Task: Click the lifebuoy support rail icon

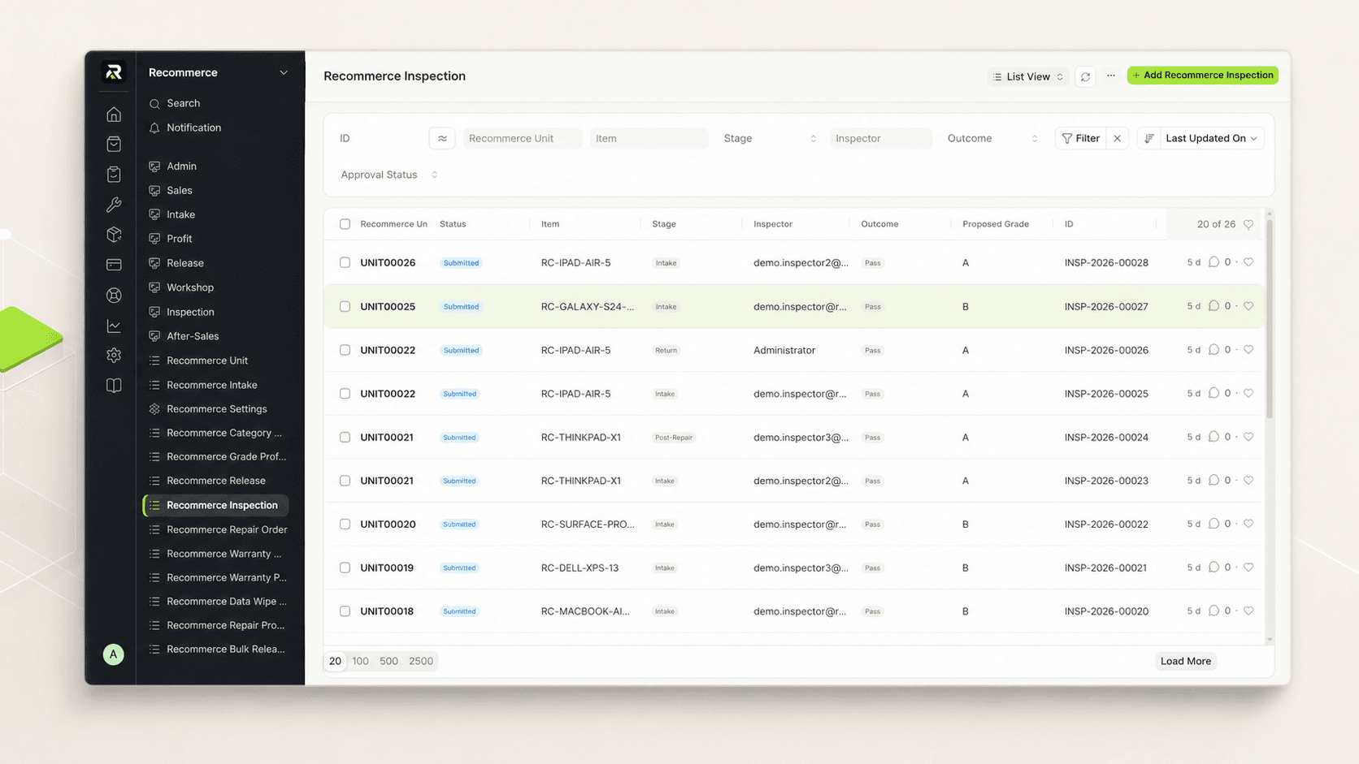Action: point(114,296)
